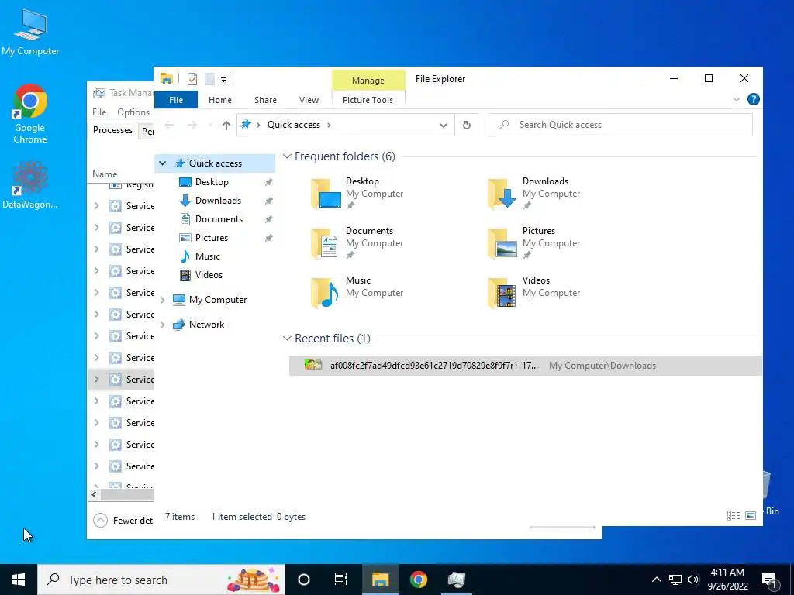The width and height of the screenshot is (794, 595).
Task: Click the Manage contextual tab header
Action: (x=368, y=81)
